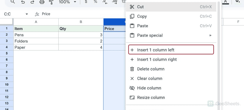The height and width of the screenshot is (110, 244).
Task: Click the Cut option
Action: (x=171, y=7)
